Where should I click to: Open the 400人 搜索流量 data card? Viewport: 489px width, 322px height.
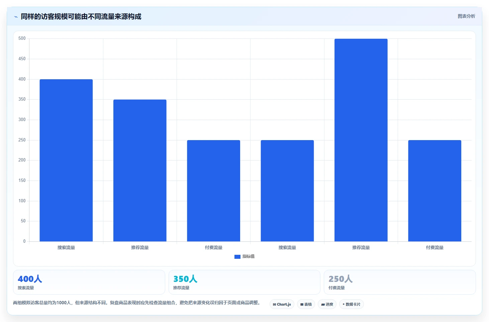pyautogui.click(x=89, y=282)
